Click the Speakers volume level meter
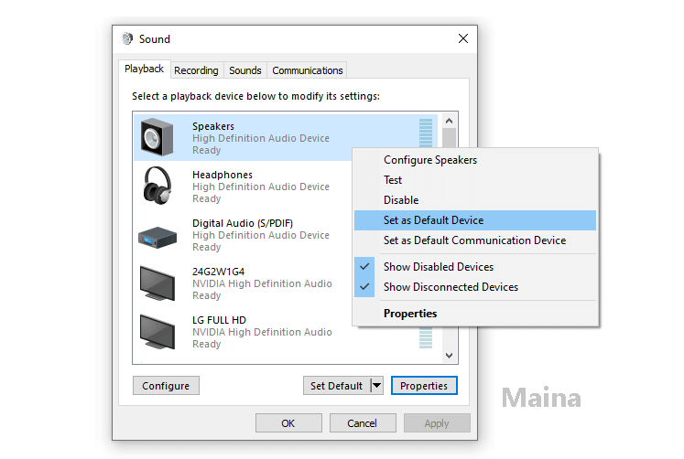 [425, 133]
